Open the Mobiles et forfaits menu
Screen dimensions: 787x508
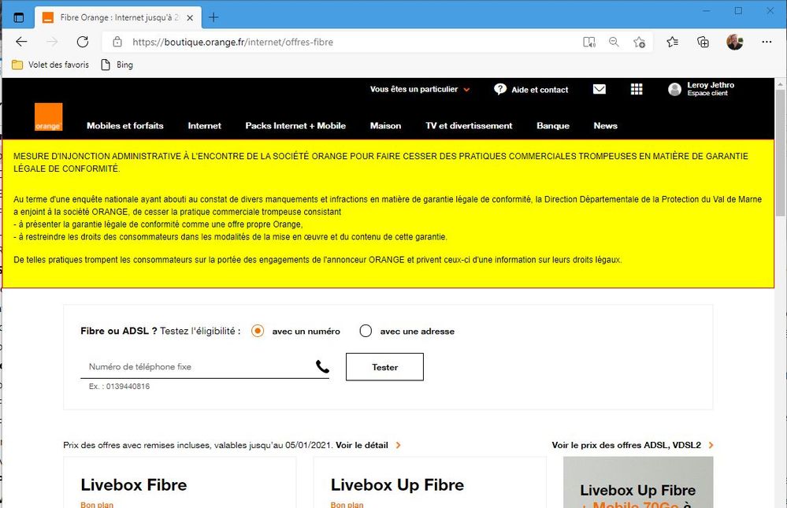[x=125, y=126]
